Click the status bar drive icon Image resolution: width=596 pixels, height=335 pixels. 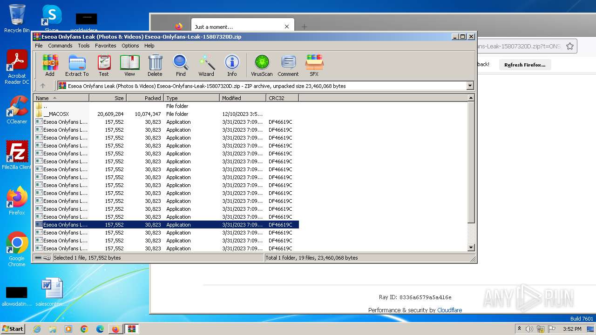click(38, 258)
